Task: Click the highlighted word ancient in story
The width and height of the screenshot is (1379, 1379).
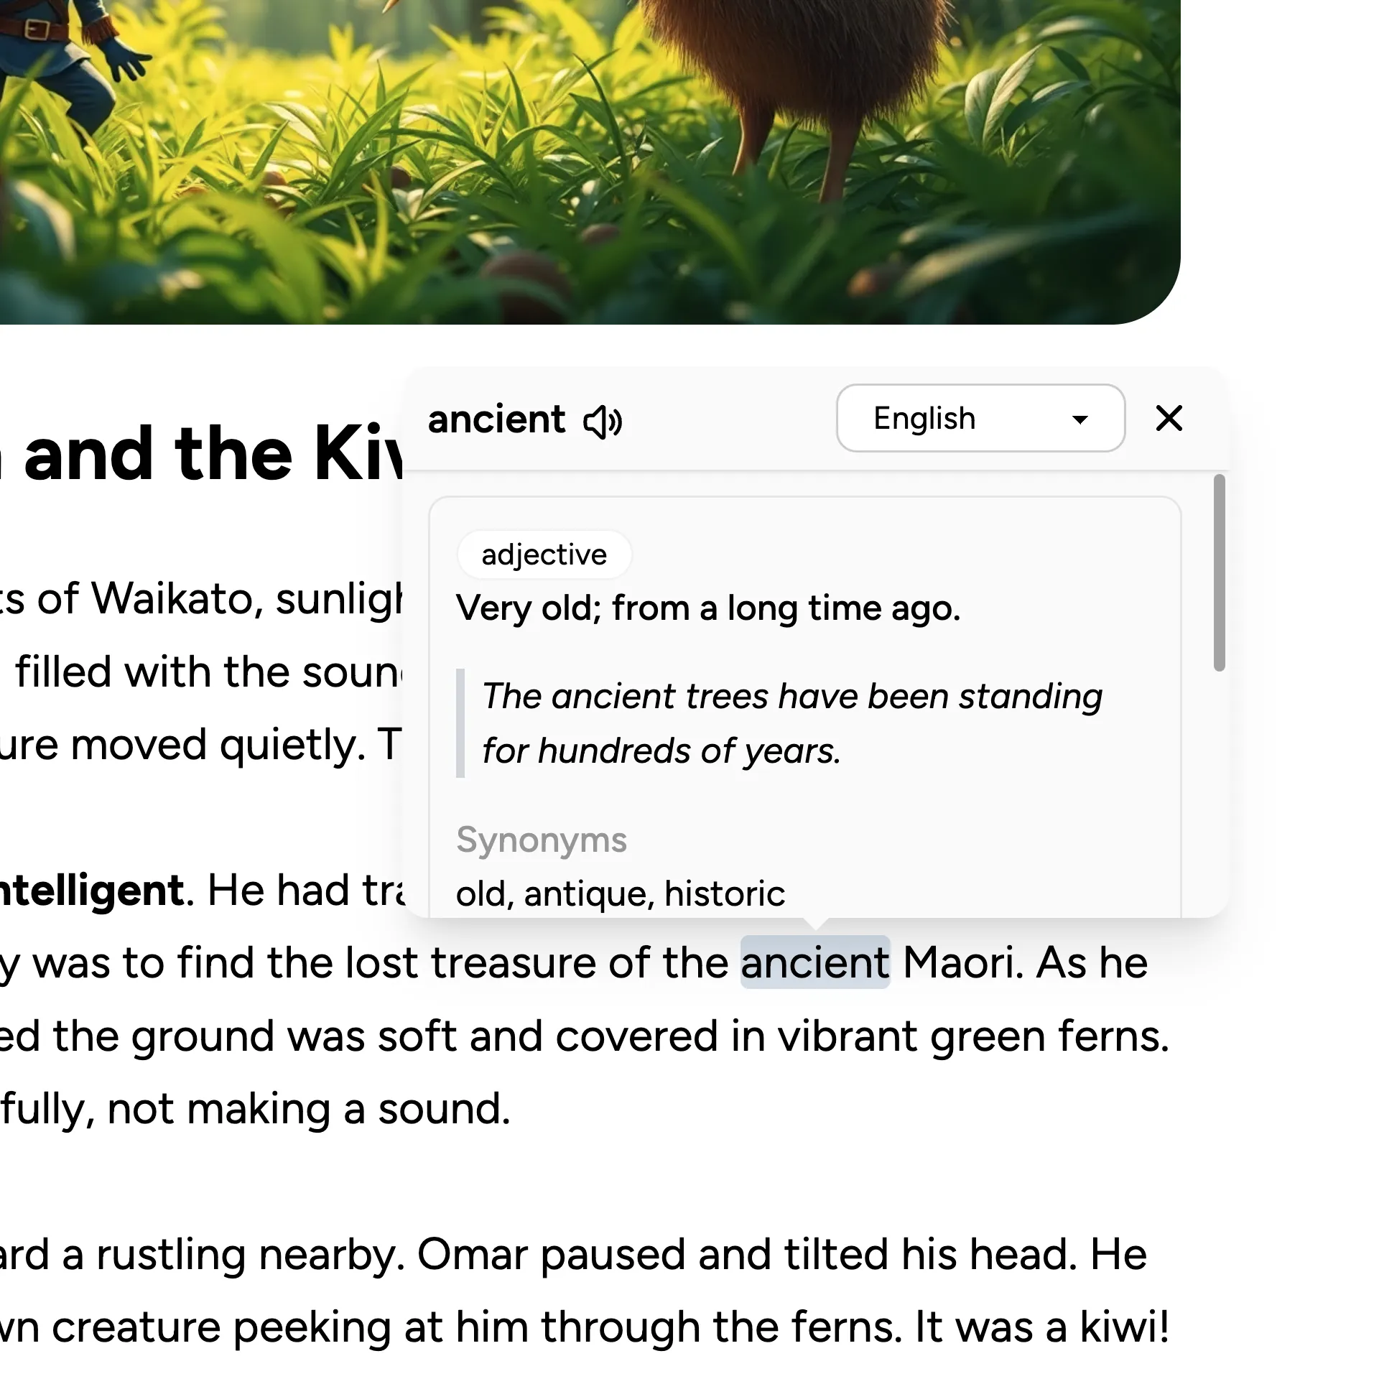Action: coord(815,962)
